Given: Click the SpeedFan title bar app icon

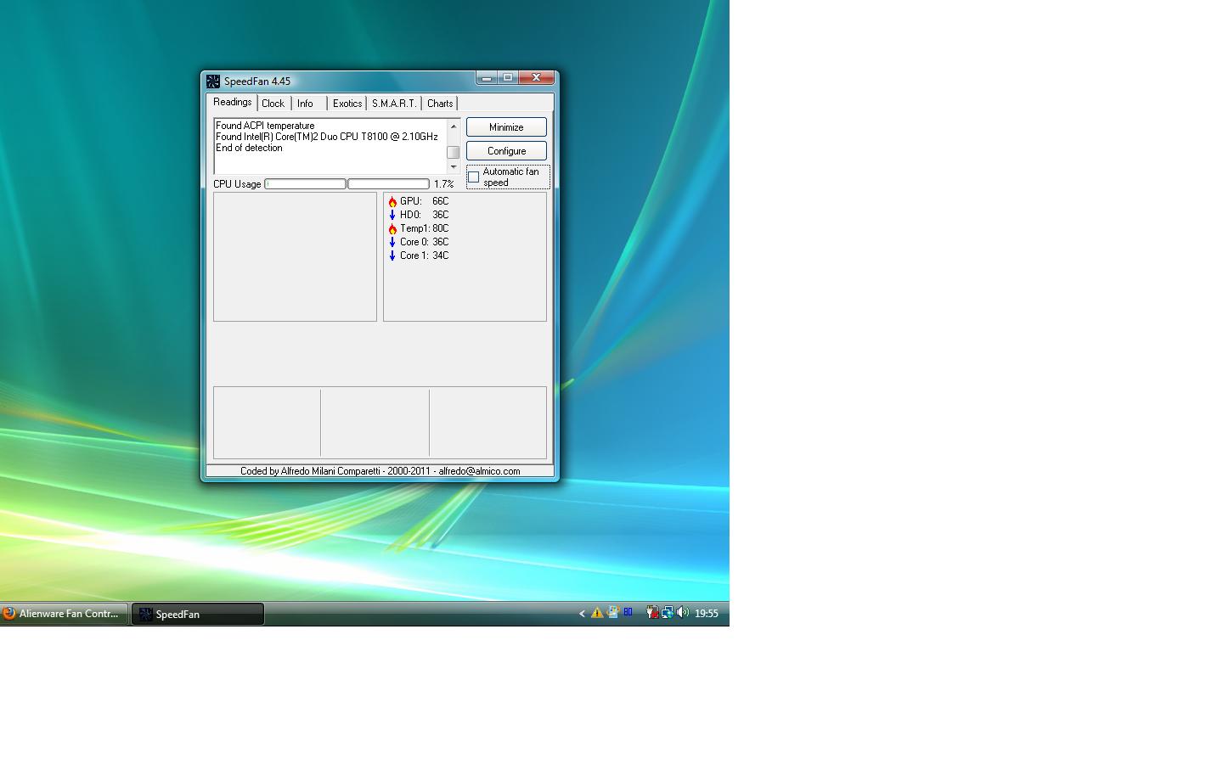Looking at the screenshot, I should [x=213, y=81].
